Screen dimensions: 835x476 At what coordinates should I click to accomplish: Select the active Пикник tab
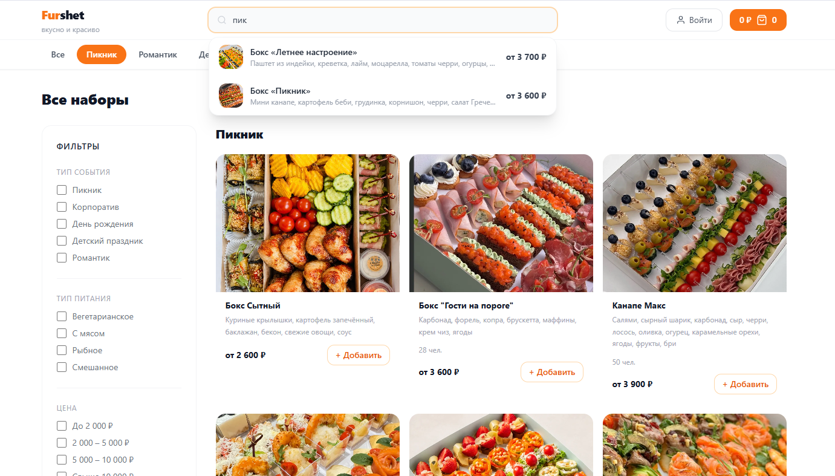coord(102,54)
